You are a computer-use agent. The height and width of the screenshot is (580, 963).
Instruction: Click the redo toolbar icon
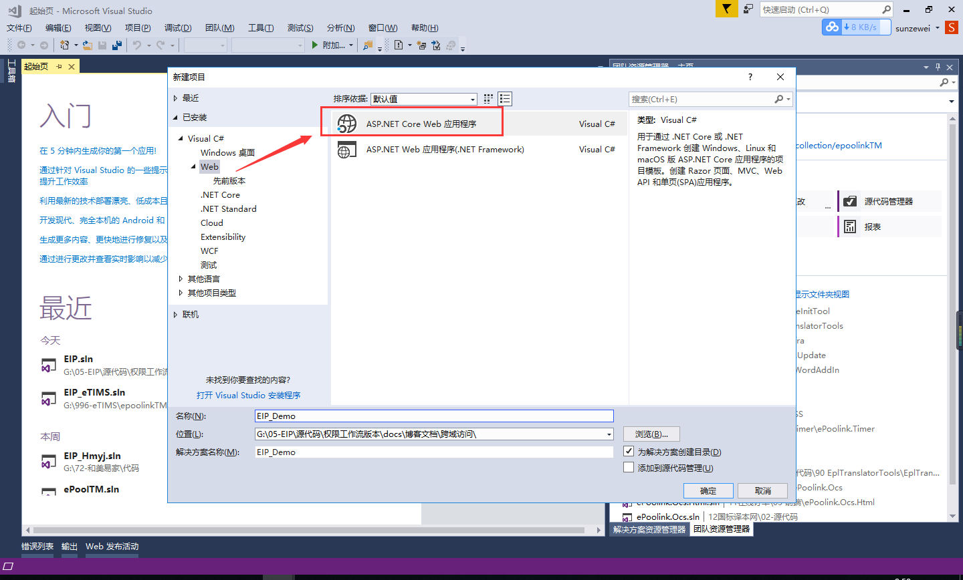tap(160, 45)
